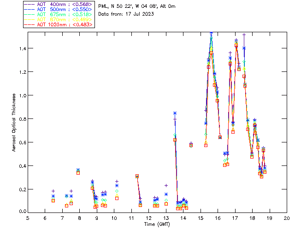Click the 13 hour x-axis tick label

click(166, 218)
